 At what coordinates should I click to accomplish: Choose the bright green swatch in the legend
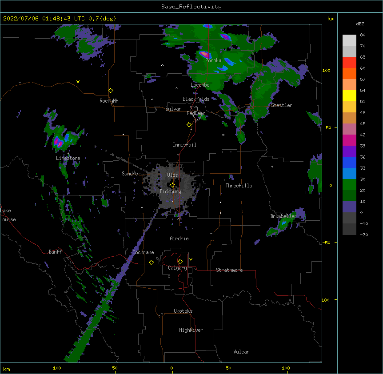pos(349,185)
